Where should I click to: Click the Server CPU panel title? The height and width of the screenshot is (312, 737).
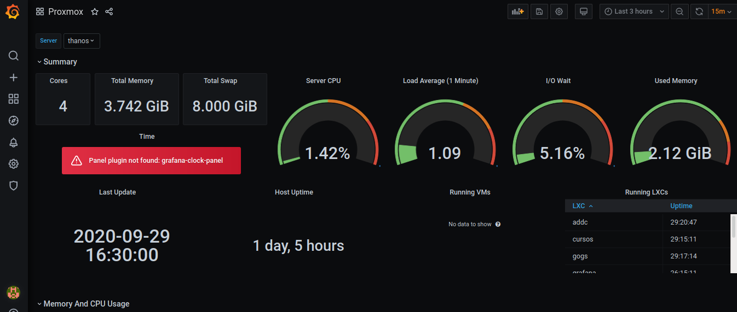click(x=323, y=81)
